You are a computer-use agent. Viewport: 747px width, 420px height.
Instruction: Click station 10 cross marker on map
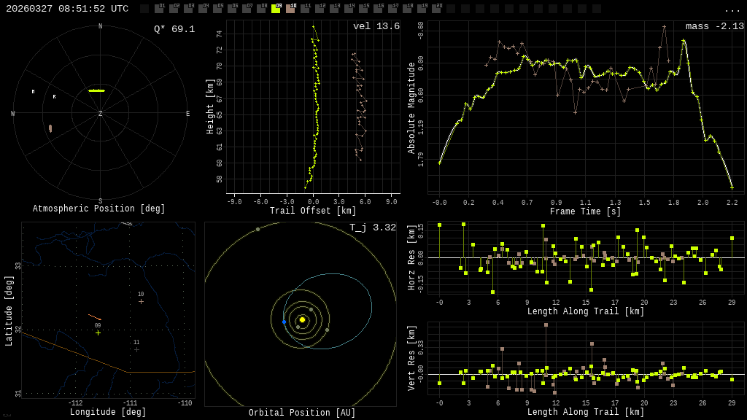click(x=141, y=301)
